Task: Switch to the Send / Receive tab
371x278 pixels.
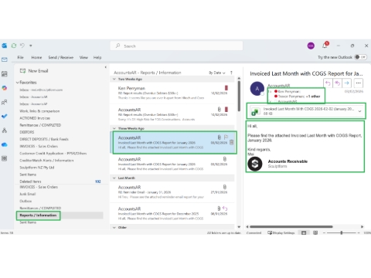Action: (x=61, y=57)
